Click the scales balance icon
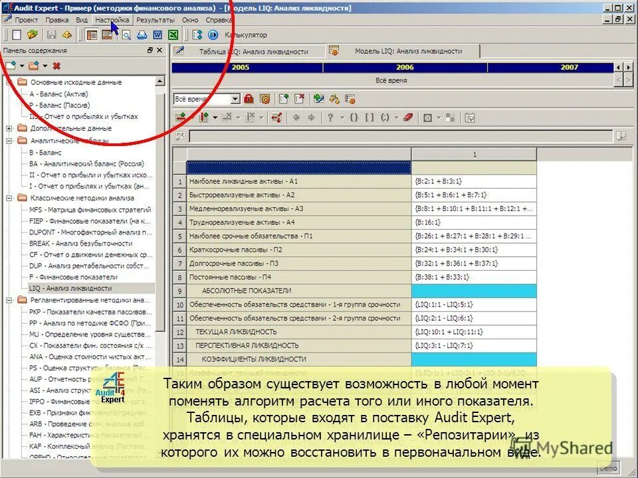Viewport: 638px width, 478px height. (334, 99)
